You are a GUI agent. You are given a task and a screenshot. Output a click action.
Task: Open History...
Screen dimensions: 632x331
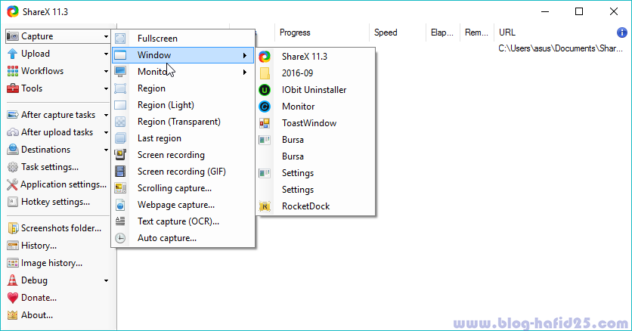click(x=32, y=246)
